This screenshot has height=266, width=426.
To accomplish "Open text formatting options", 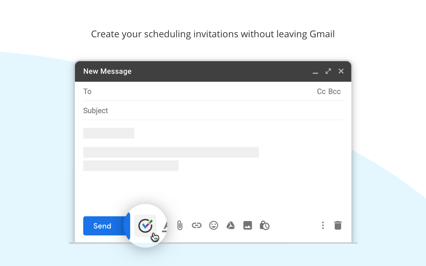I will pos(165,225).
